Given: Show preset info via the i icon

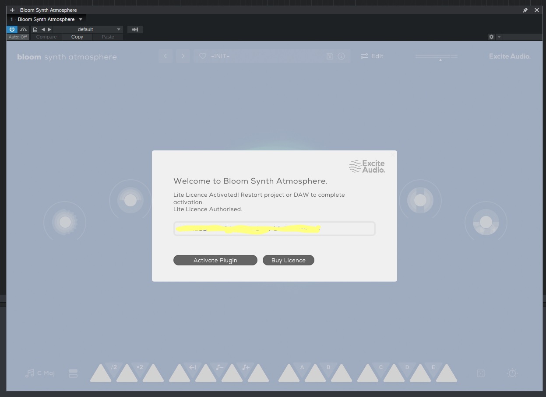Looking at the screenshot, I should pyautogui.click(x=342, y=56).
